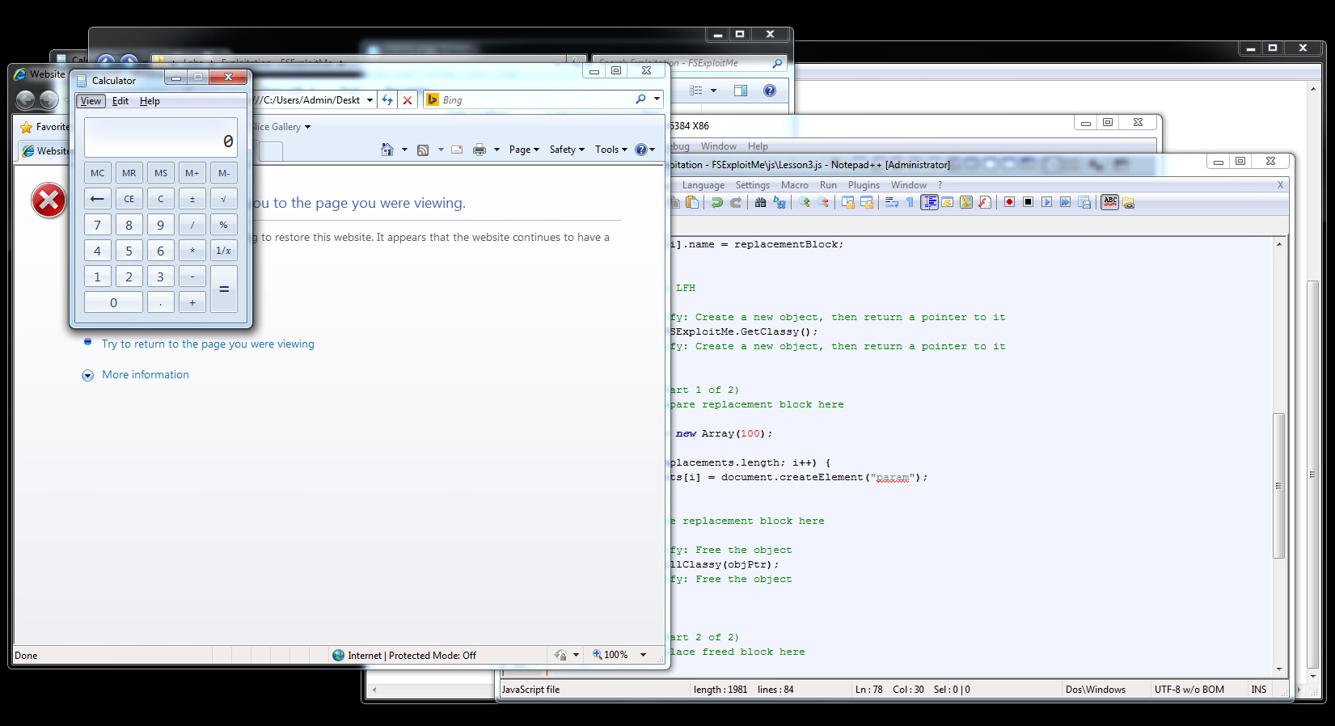Open Calculator View menu
This screenshot has width=1335, height=726.
[x=91, y=101]
